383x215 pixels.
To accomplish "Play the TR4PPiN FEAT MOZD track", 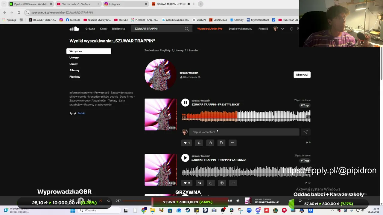I will 185,158.
